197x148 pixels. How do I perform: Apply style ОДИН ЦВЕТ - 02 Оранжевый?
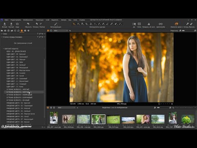(x=17, y=57)
